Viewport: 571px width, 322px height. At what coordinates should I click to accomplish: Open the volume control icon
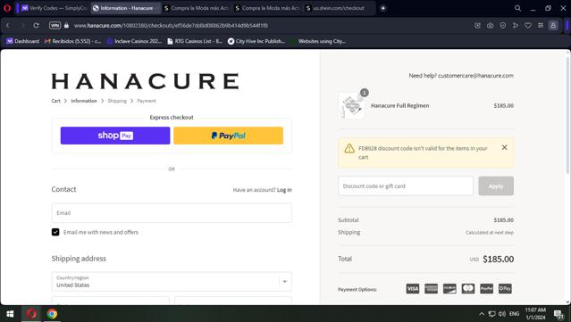click(502, 314)
